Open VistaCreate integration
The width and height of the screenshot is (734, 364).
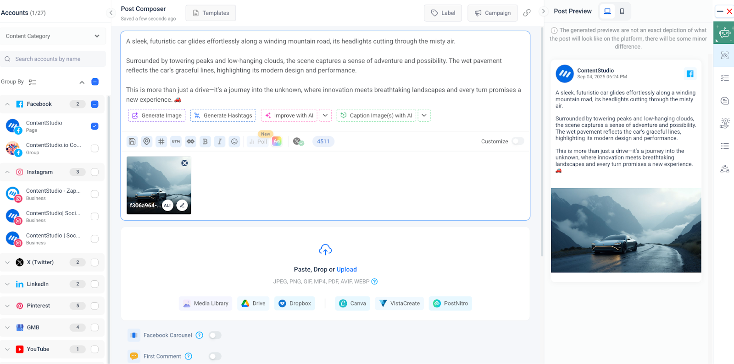pyautogui.click(x=400, y=304)
